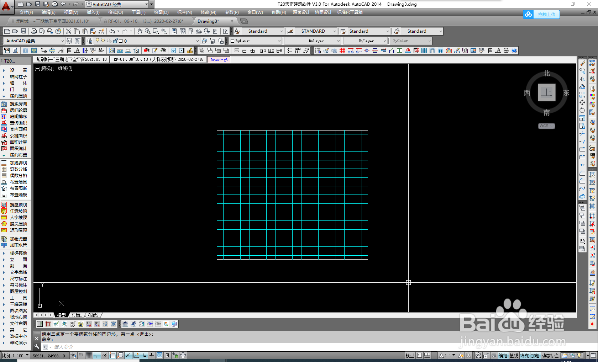Click the 北 compass direction on view cube
This screenshot has width=598, height=362.
pos(546,74)
